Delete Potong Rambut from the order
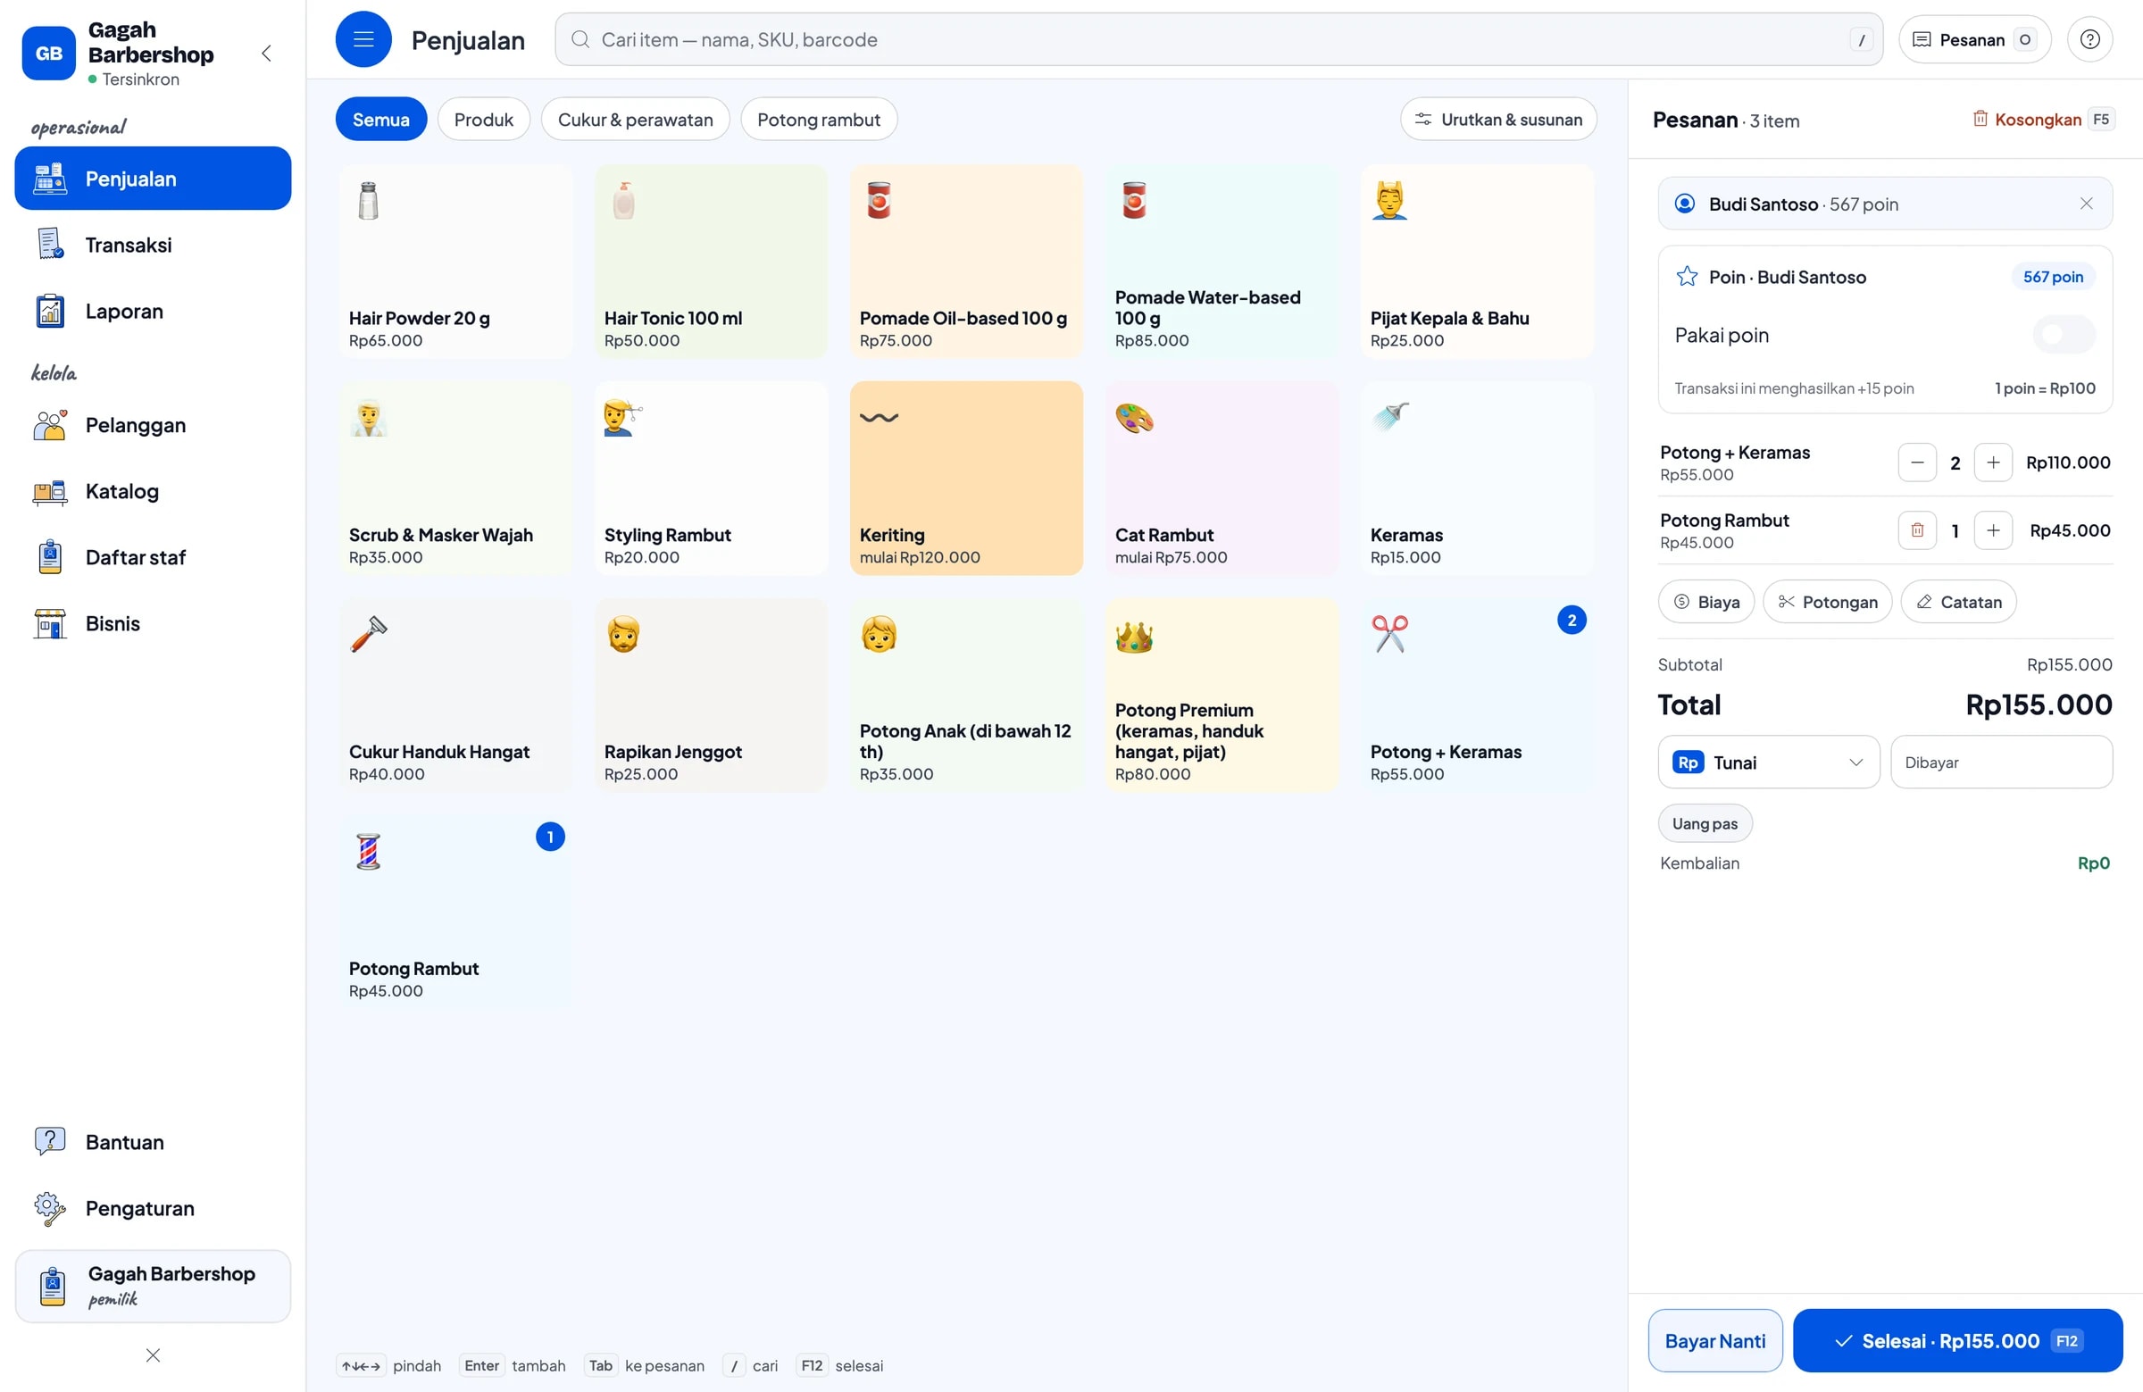Screen dimensions: 2143x1392 (x=1917, y=530)
